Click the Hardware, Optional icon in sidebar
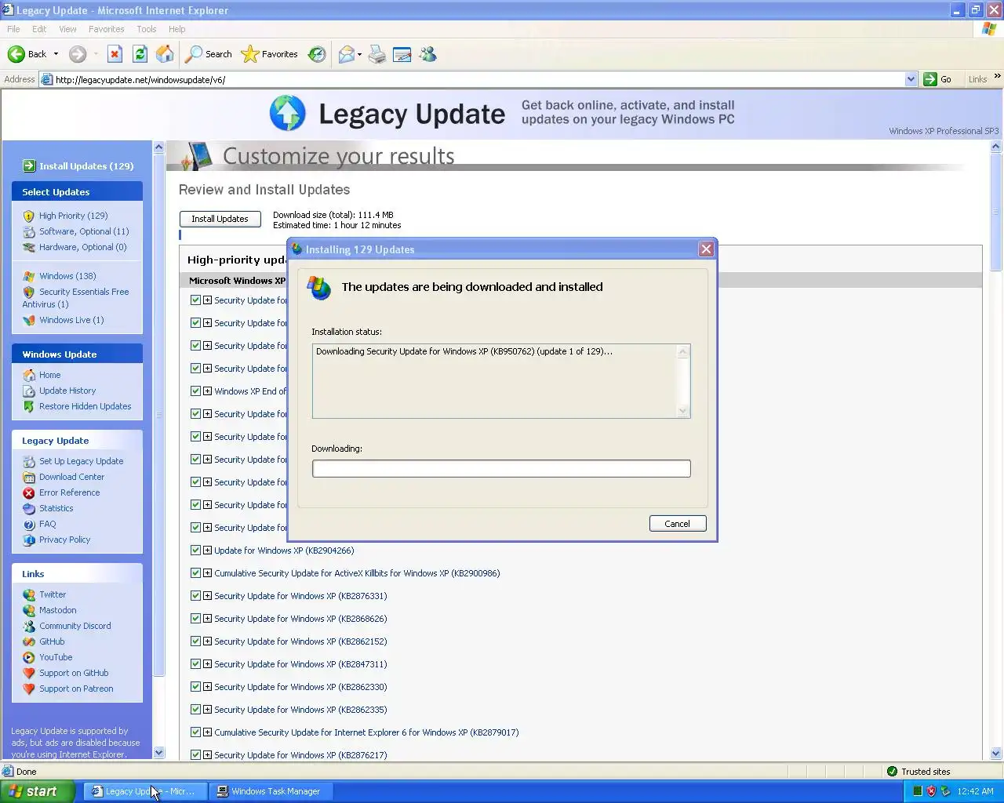Screen dimensions: 1004x803 point(29,247)
